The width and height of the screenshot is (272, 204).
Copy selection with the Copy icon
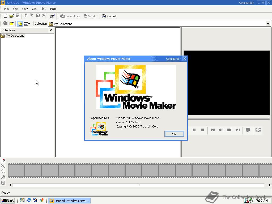32,16
